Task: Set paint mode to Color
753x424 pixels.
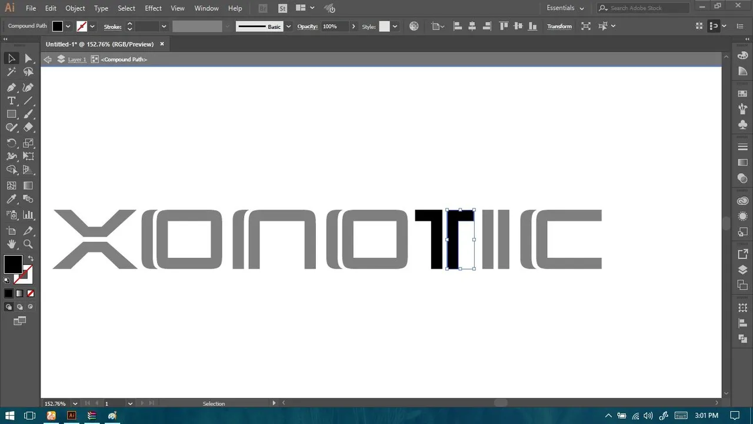Action: point(8,293)
